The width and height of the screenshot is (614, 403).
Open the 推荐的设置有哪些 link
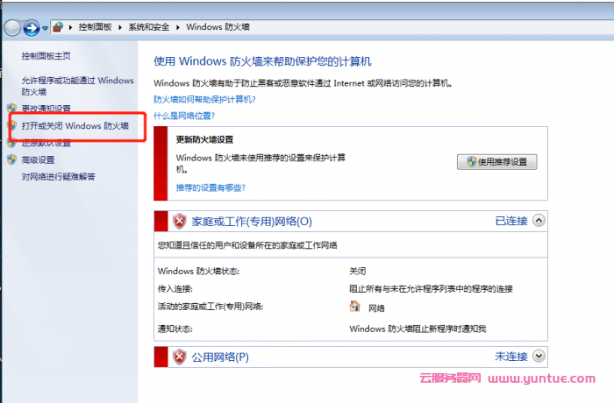pos(211,187)
